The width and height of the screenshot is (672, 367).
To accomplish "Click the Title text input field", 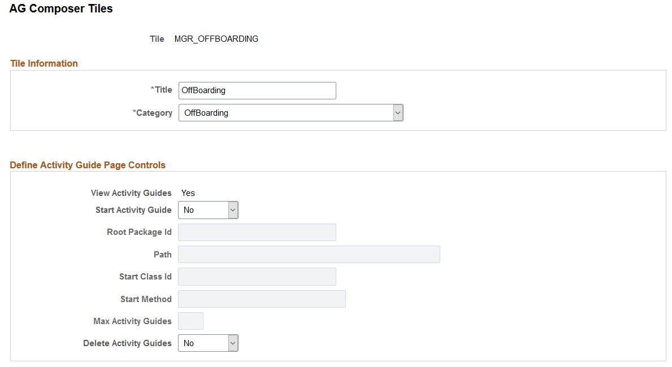I will coord(257,90).
